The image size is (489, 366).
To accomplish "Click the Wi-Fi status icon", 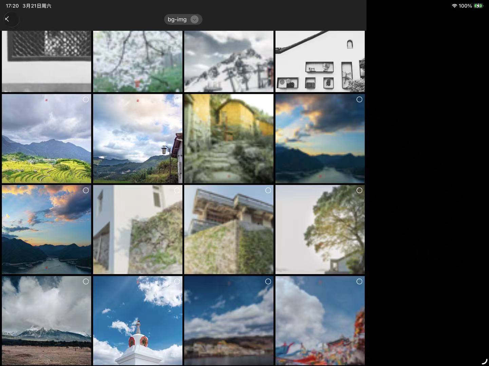I will tap(454, 6).
